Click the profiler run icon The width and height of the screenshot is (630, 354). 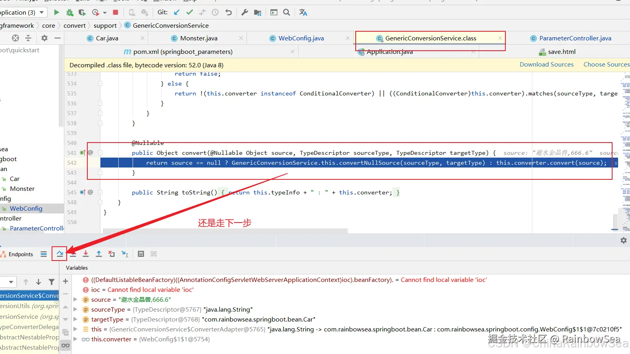click(96, 12)
